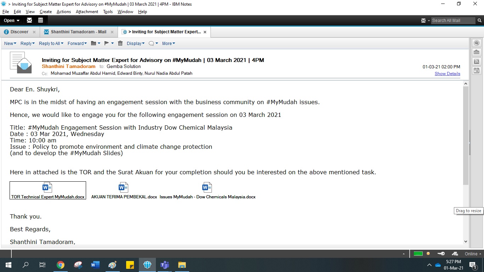Click the search magnifier icon

[x=26, y=265]
